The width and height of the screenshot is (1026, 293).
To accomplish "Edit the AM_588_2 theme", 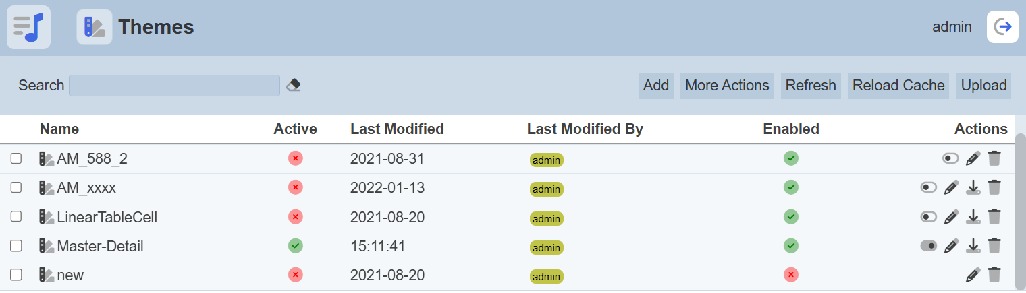I will 973,158.
